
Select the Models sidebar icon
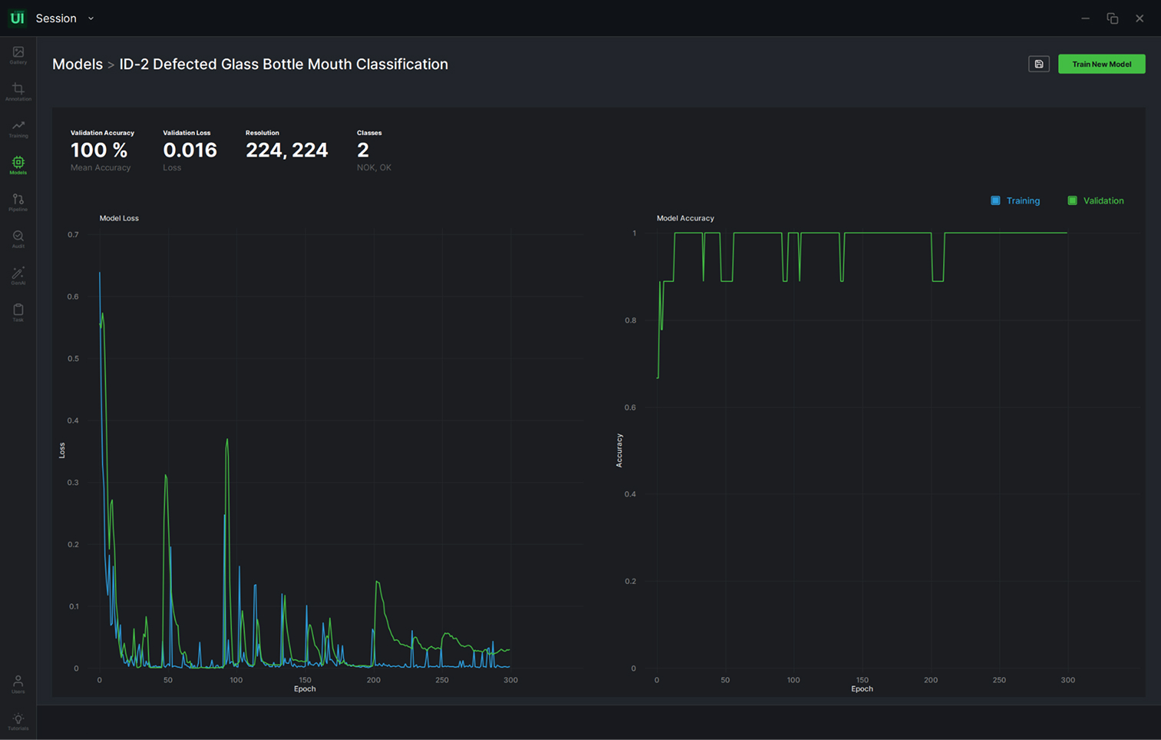tap(18, 165)
